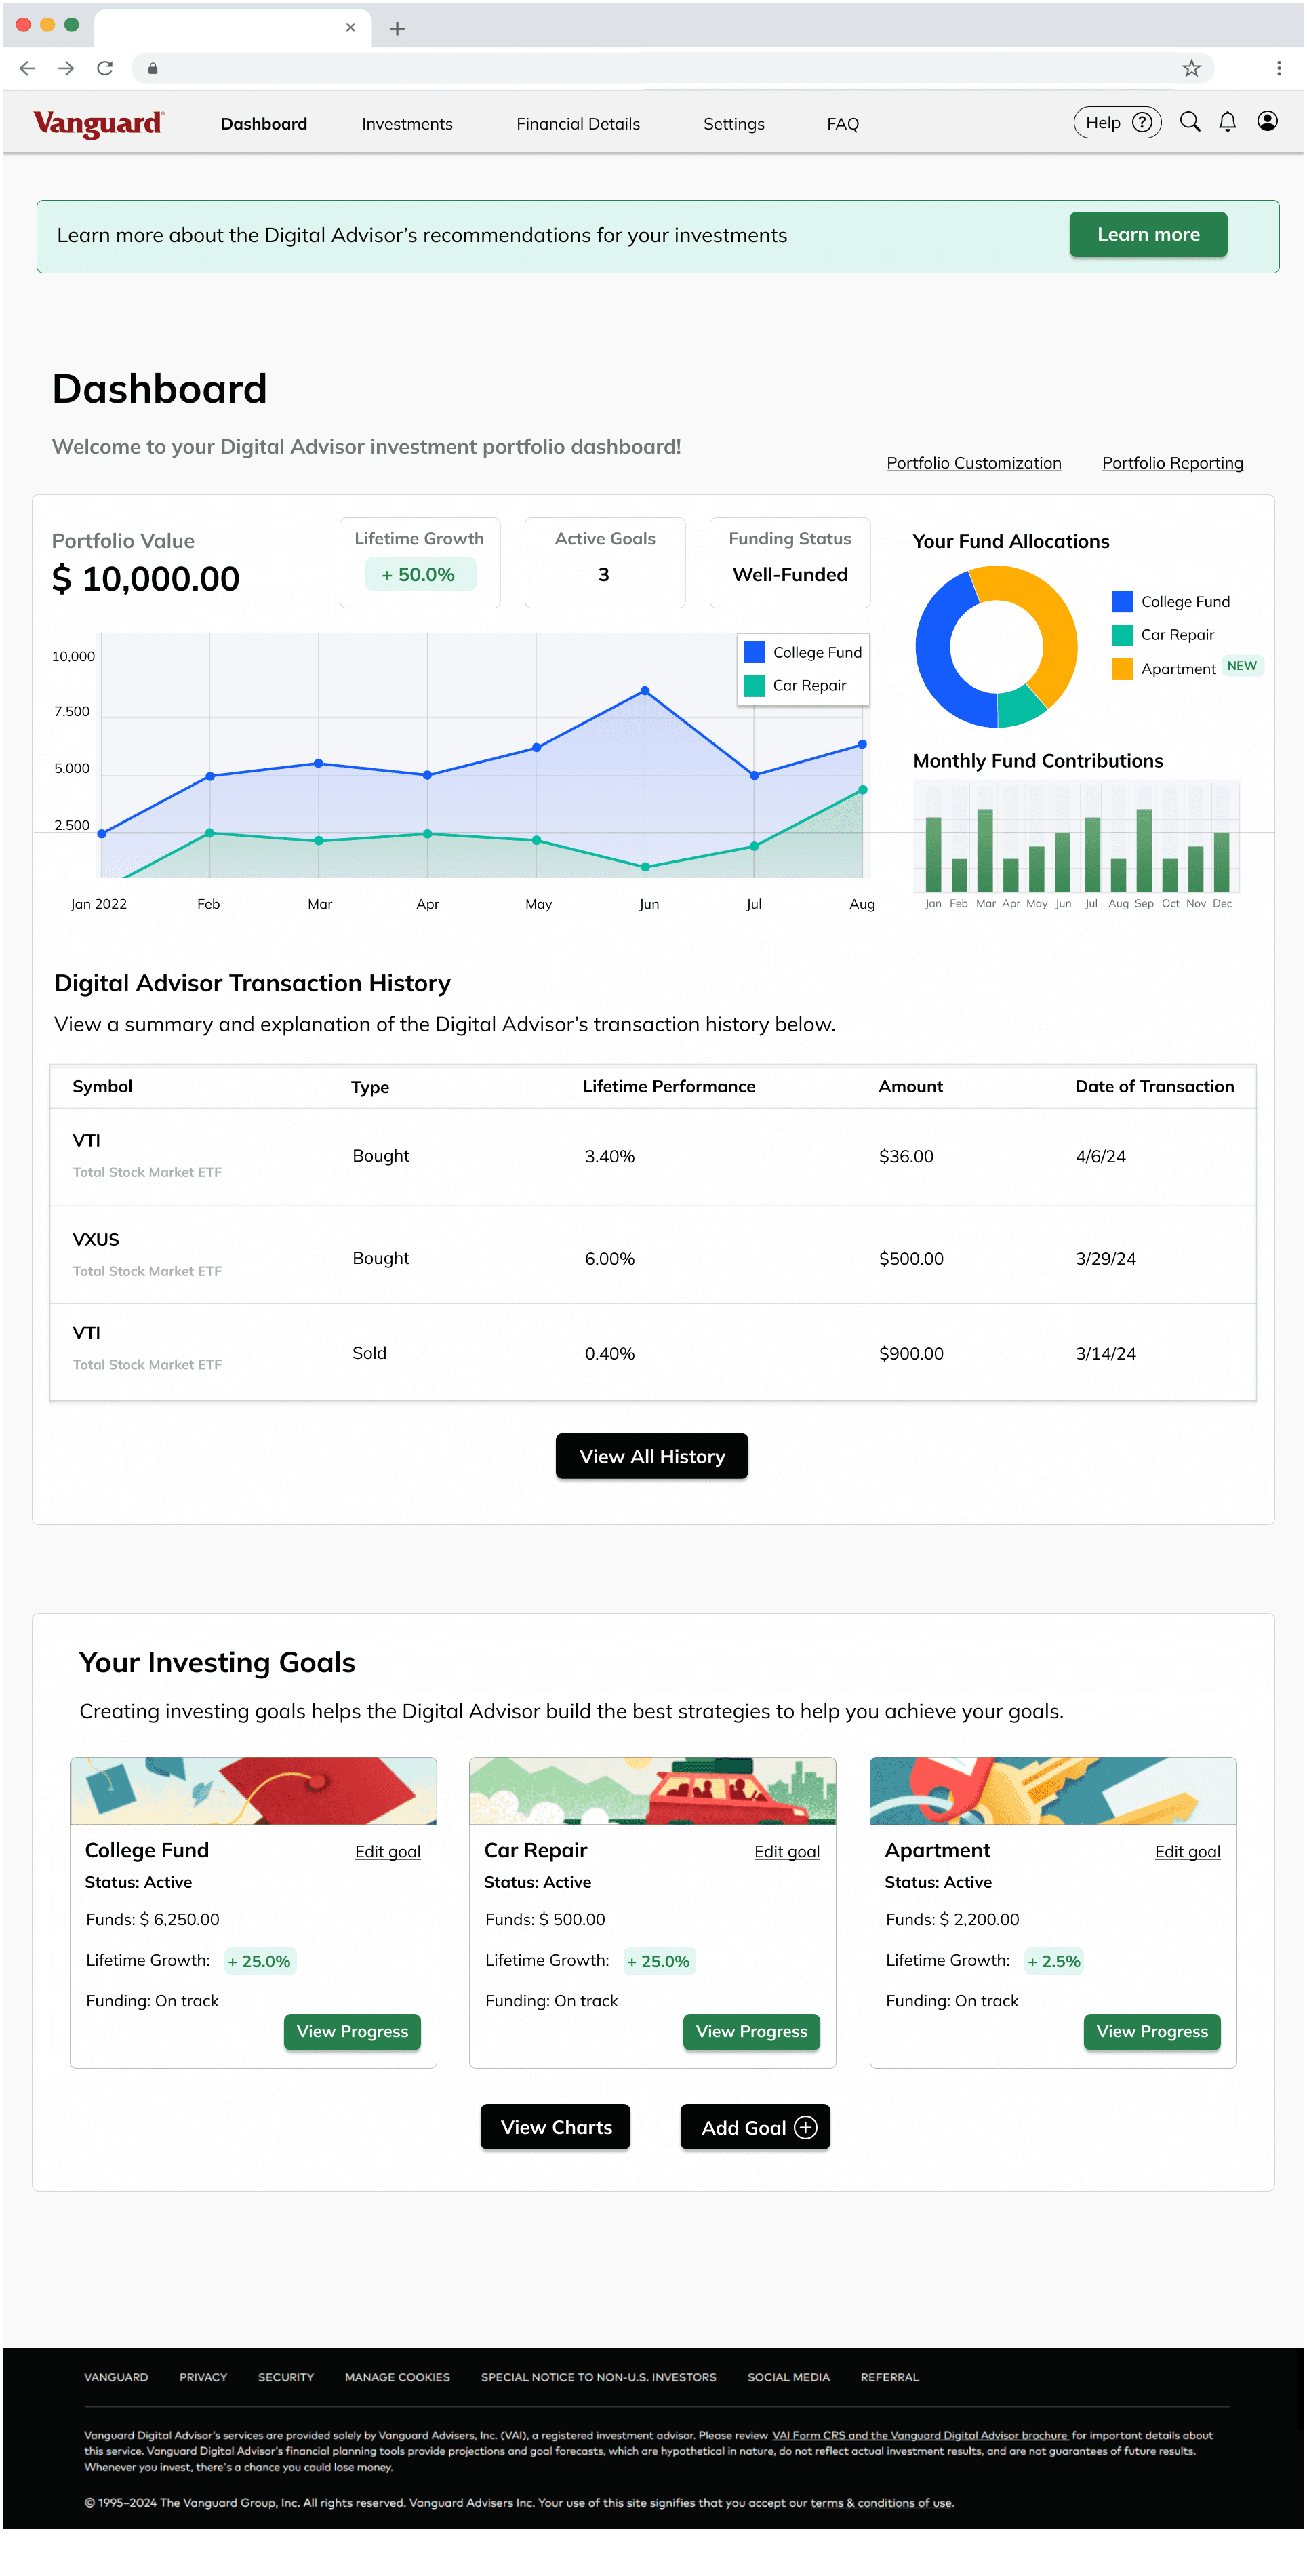The width and height of the screenshot is (1307, 2576).
Task: Open a new browser tab
Action: 397,29
